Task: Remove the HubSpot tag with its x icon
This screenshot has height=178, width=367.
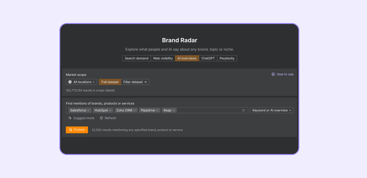Action: (110, 110)
